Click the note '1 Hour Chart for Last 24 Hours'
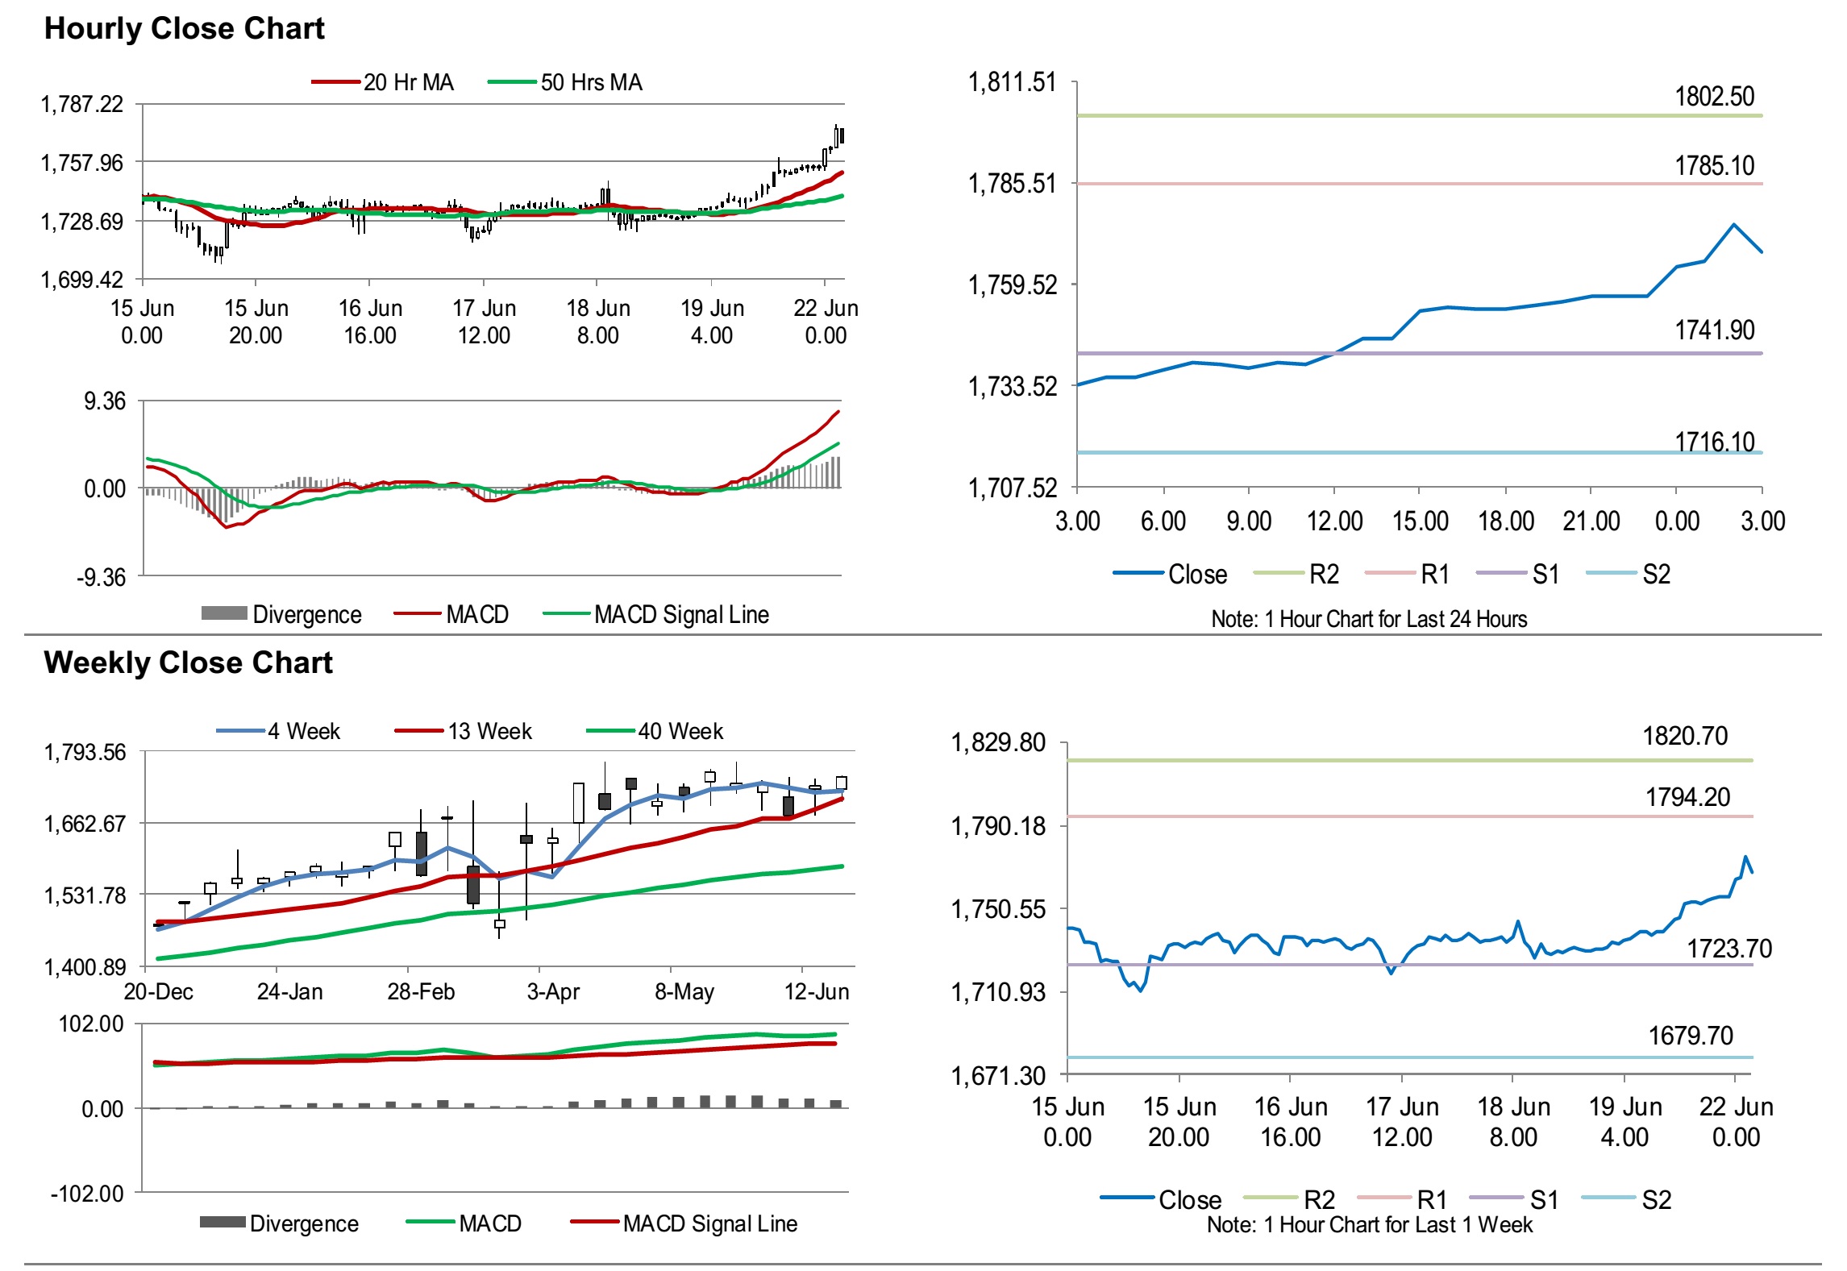Screen dimensions: 1847x1271 tap(1369, 619)
